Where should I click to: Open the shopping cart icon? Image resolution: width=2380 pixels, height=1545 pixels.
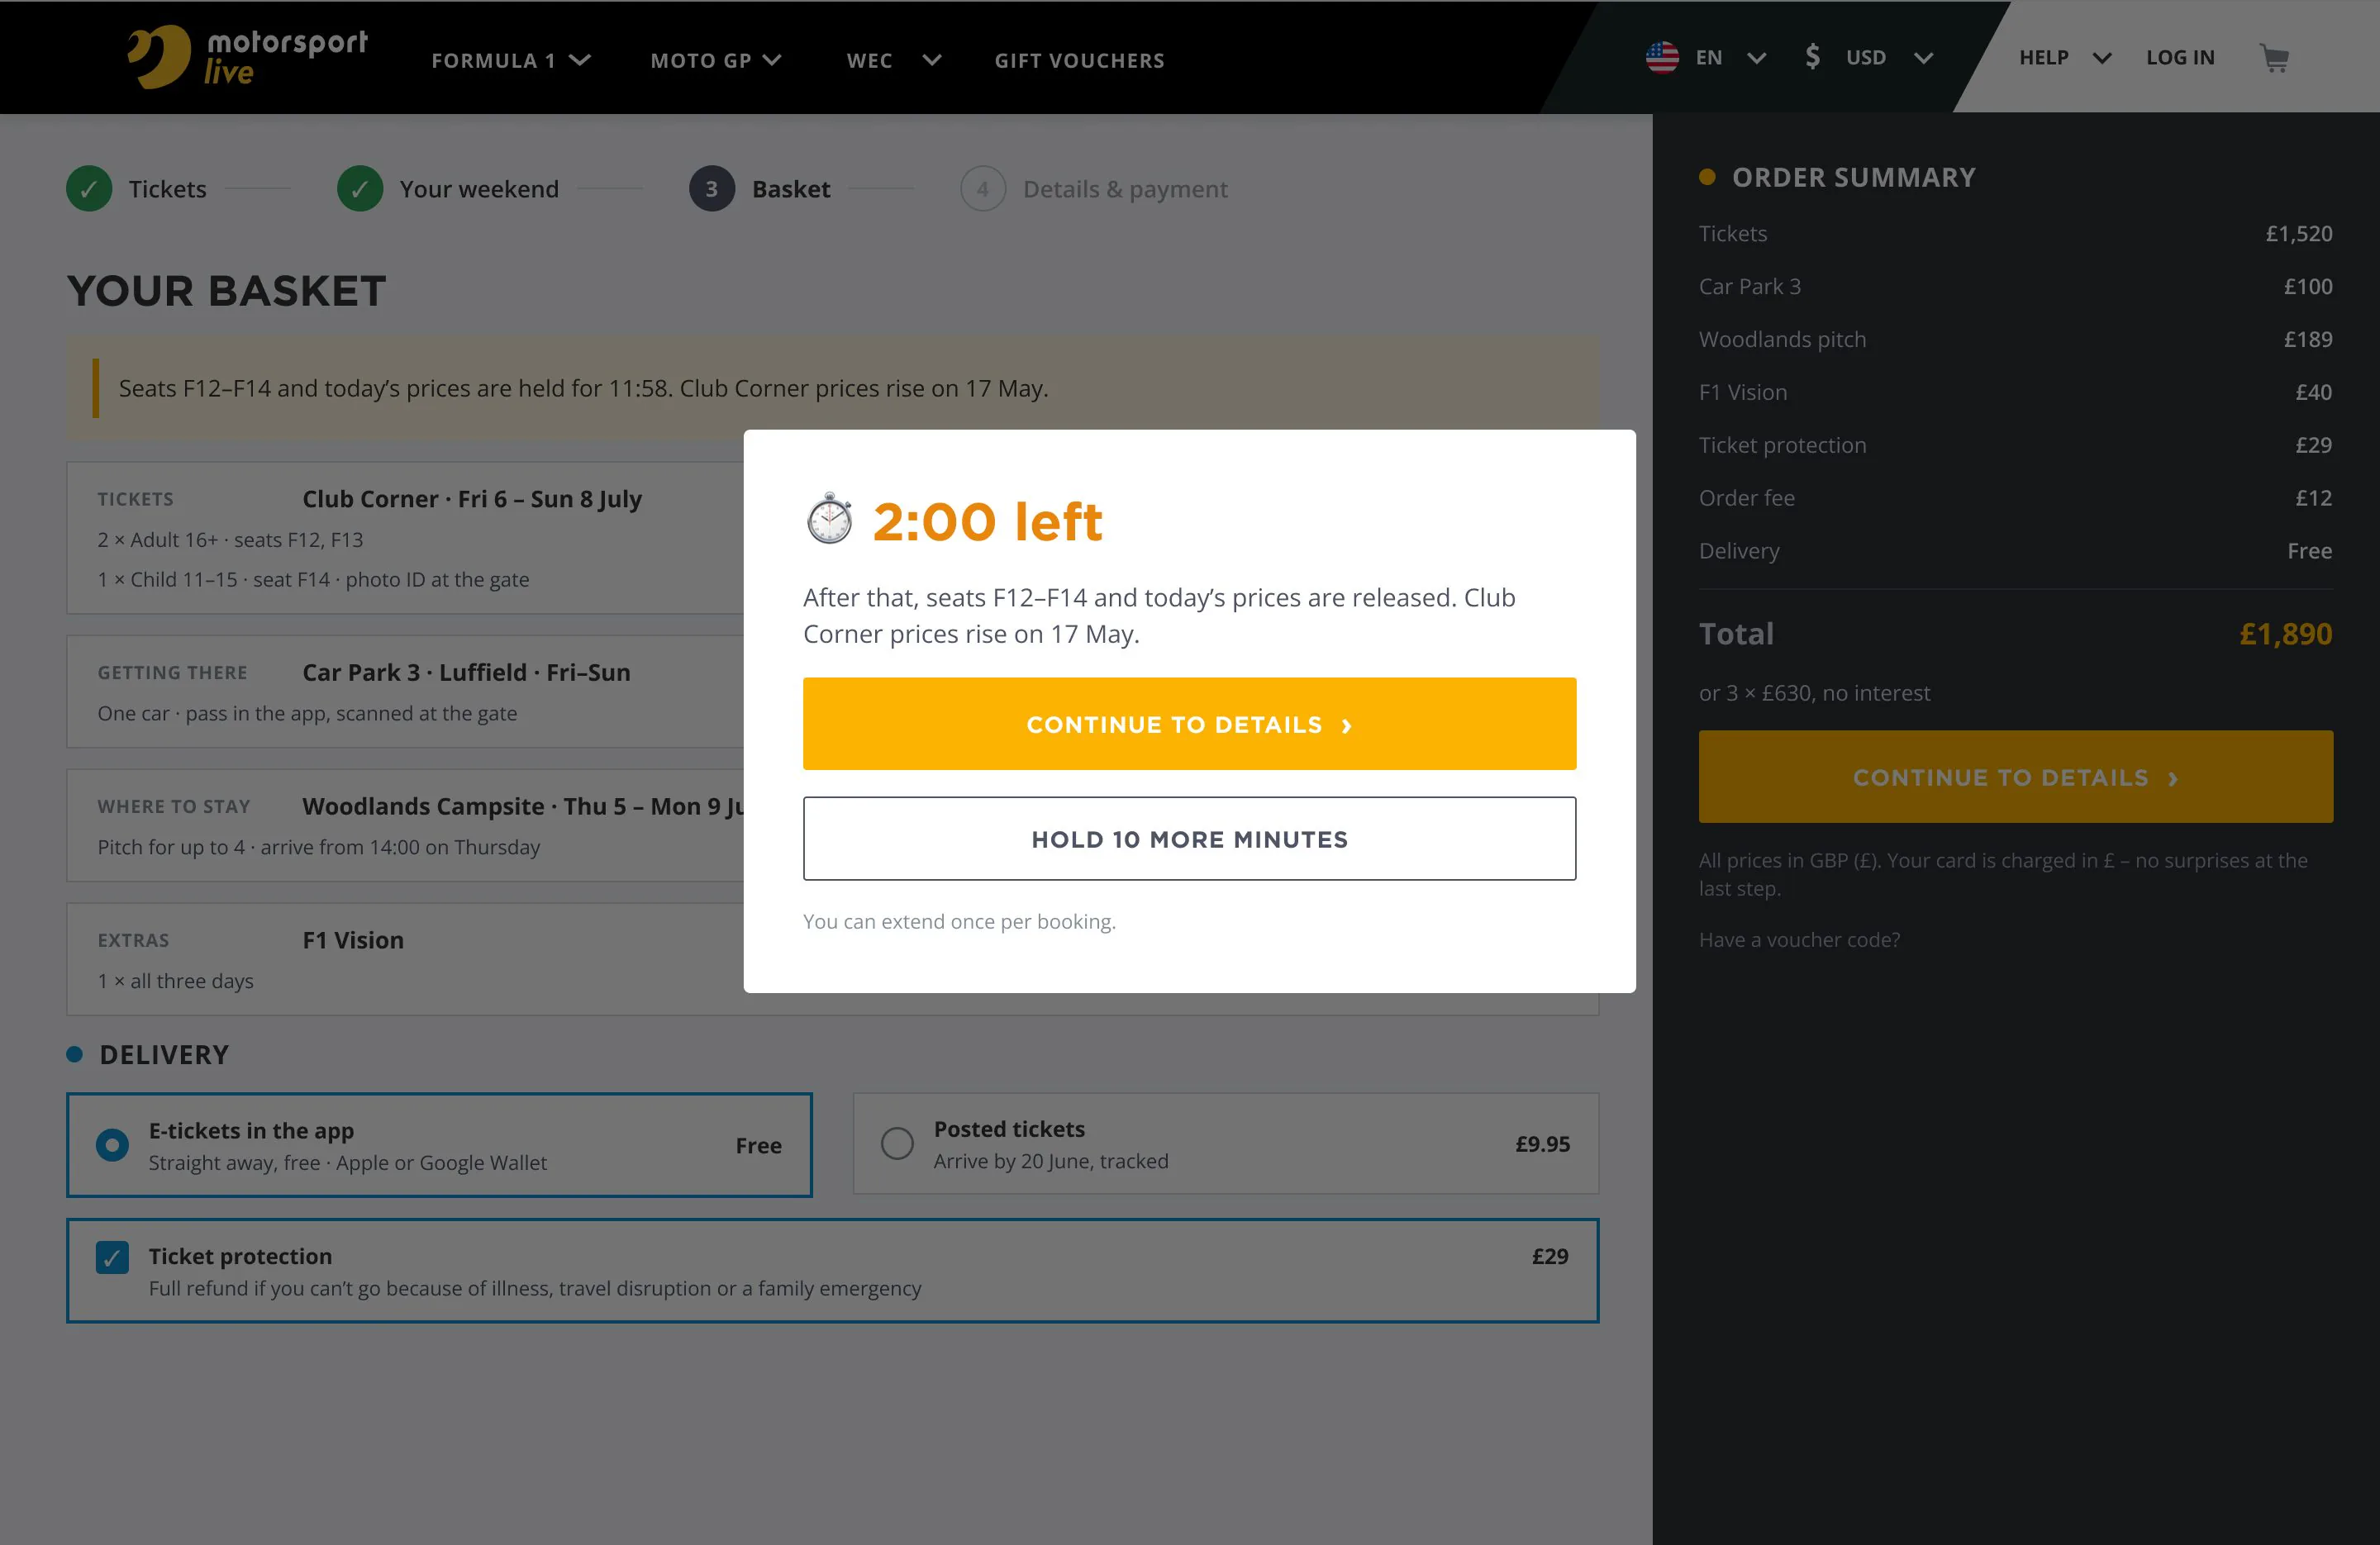[x=2274, y=58]
